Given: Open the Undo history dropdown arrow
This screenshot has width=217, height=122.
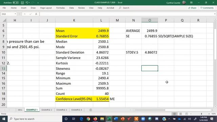Looking at the screenshot, I should click(29, 3).
